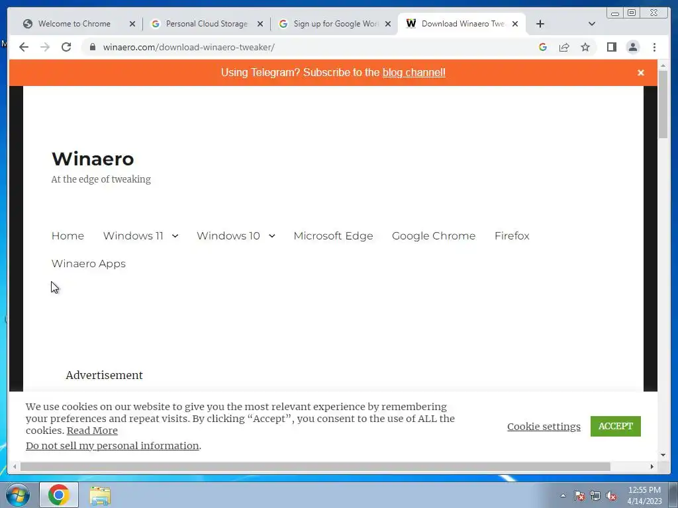Expand the Windows 11 submenu chevron

tap(175, 236)
